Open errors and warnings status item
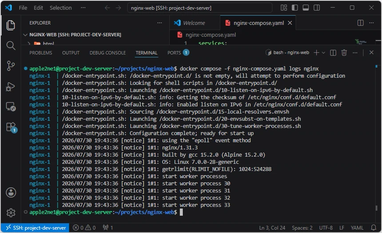 [x=84, y=228]
